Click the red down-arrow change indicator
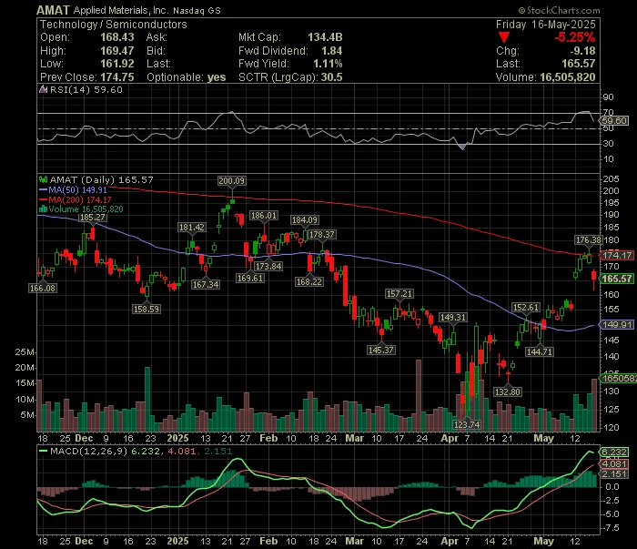 (504, 38)
